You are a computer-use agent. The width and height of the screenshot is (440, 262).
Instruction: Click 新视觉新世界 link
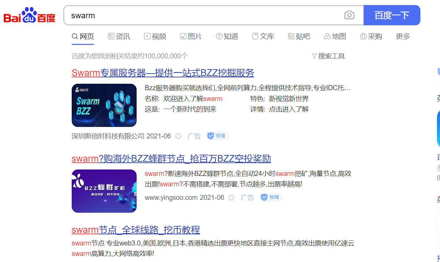(288, 99)
